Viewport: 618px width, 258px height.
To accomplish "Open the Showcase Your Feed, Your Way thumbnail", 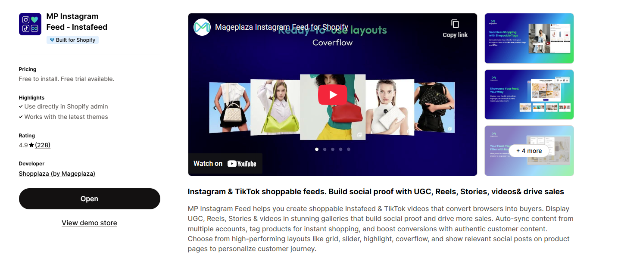I will click(x=529, y=94).
